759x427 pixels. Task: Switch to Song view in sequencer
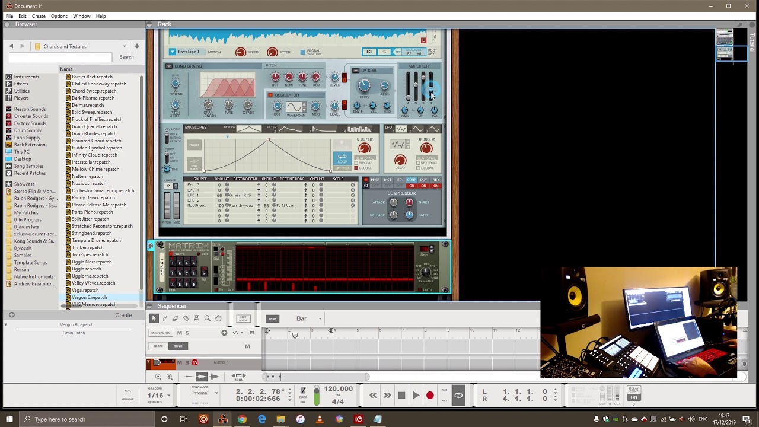pos(178,346)
